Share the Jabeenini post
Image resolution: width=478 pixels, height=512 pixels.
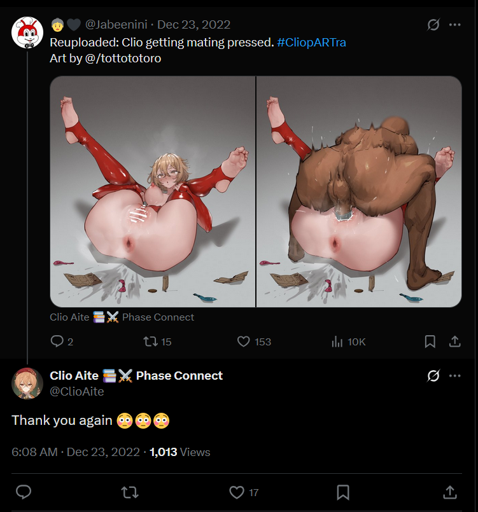(455, 342)
